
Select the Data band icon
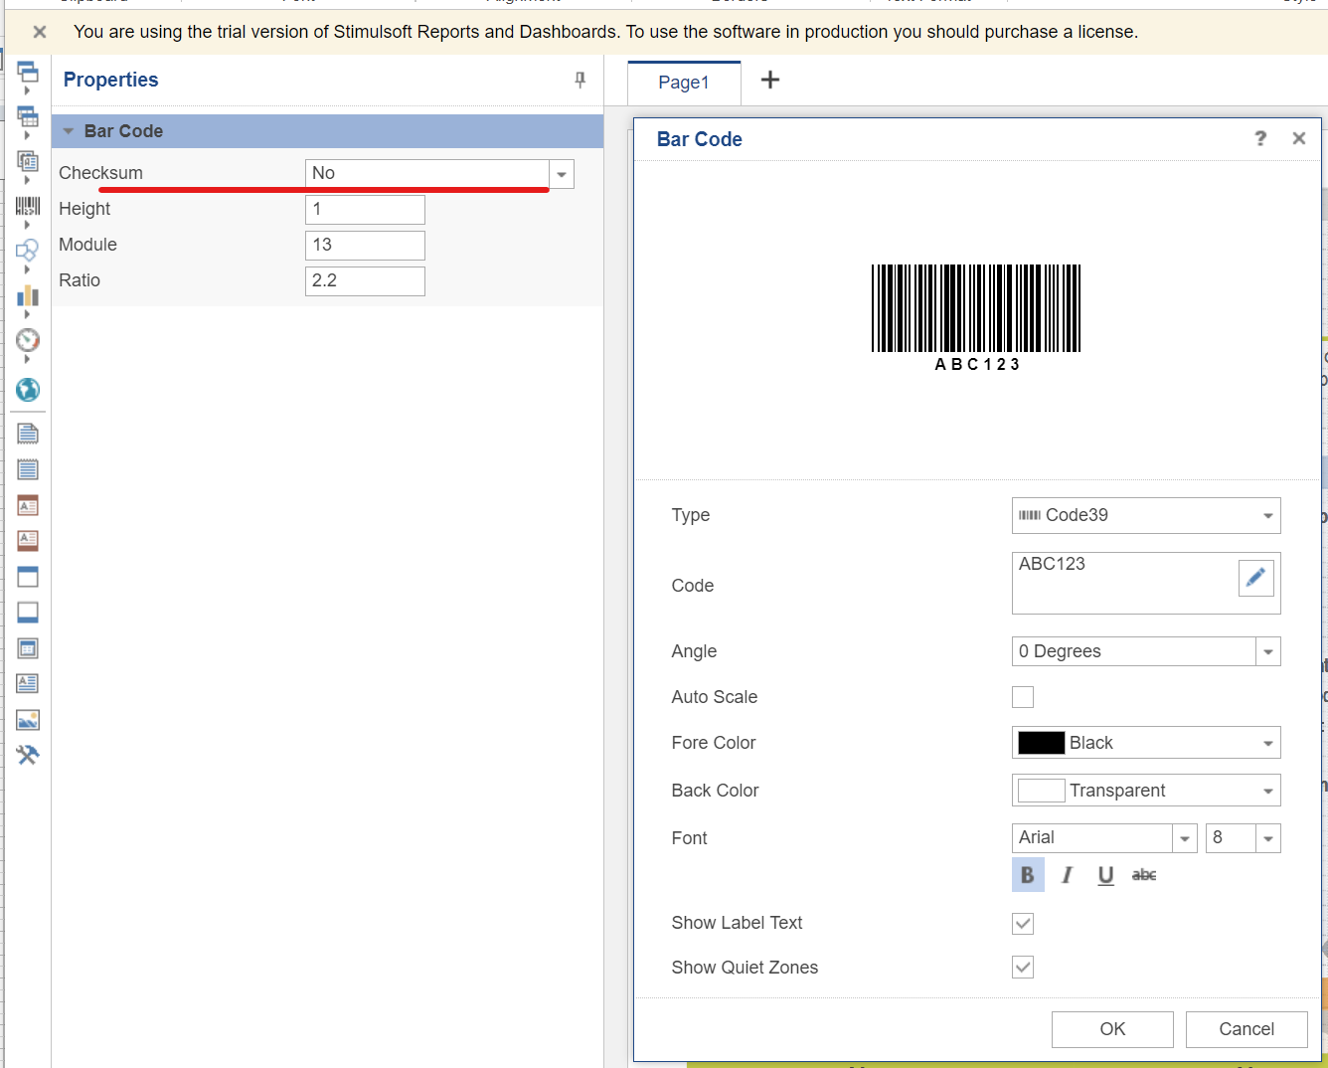[x=28, y=648]
